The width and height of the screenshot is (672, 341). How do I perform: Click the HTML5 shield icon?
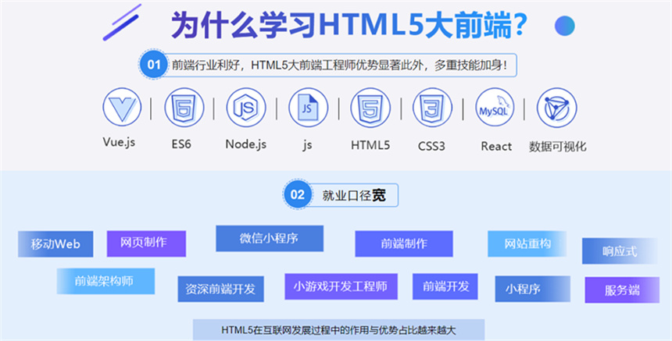[370, 108]
